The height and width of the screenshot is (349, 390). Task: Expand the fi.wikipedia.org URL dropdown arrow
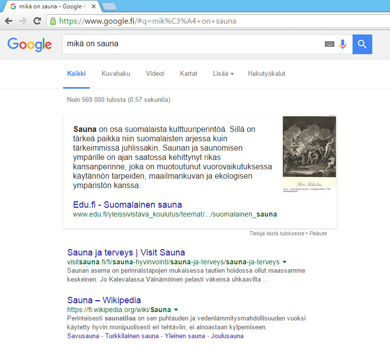coord(176,310)
